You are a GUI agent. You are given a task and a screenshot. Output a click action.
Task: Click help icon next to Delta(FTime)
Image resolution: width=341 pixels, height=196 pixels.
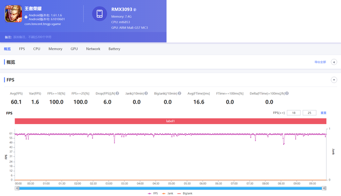click(286, 93)
